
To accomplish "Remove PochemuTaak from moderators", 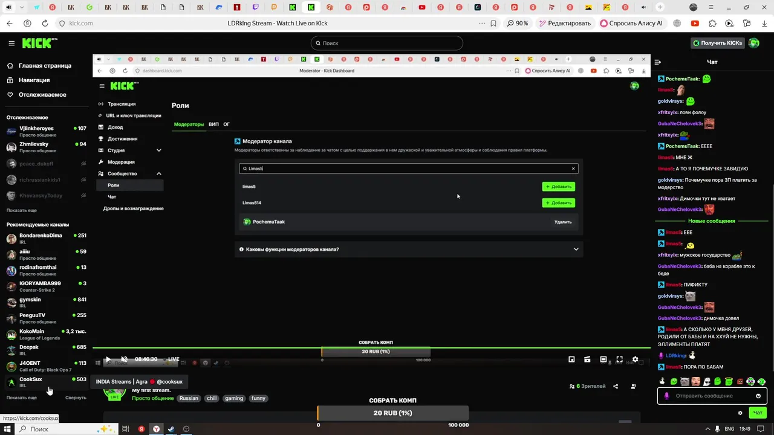I will click(x=563, y=222).
